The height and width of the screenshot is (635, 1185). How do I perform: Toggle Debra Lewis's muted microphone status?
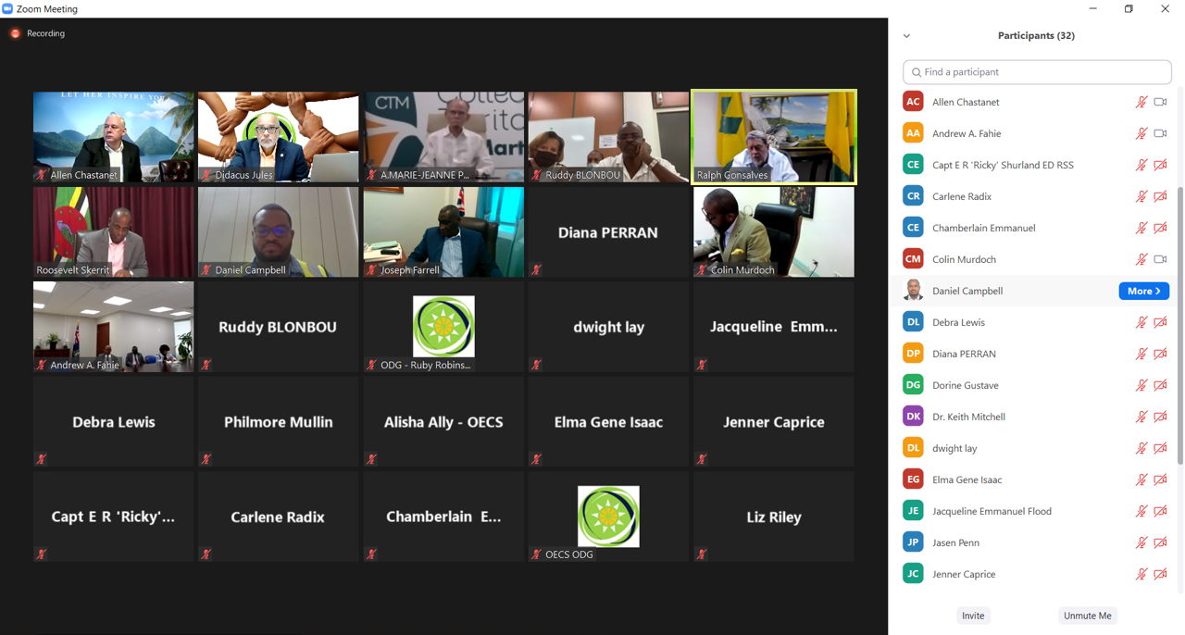tap(1141, 322)
